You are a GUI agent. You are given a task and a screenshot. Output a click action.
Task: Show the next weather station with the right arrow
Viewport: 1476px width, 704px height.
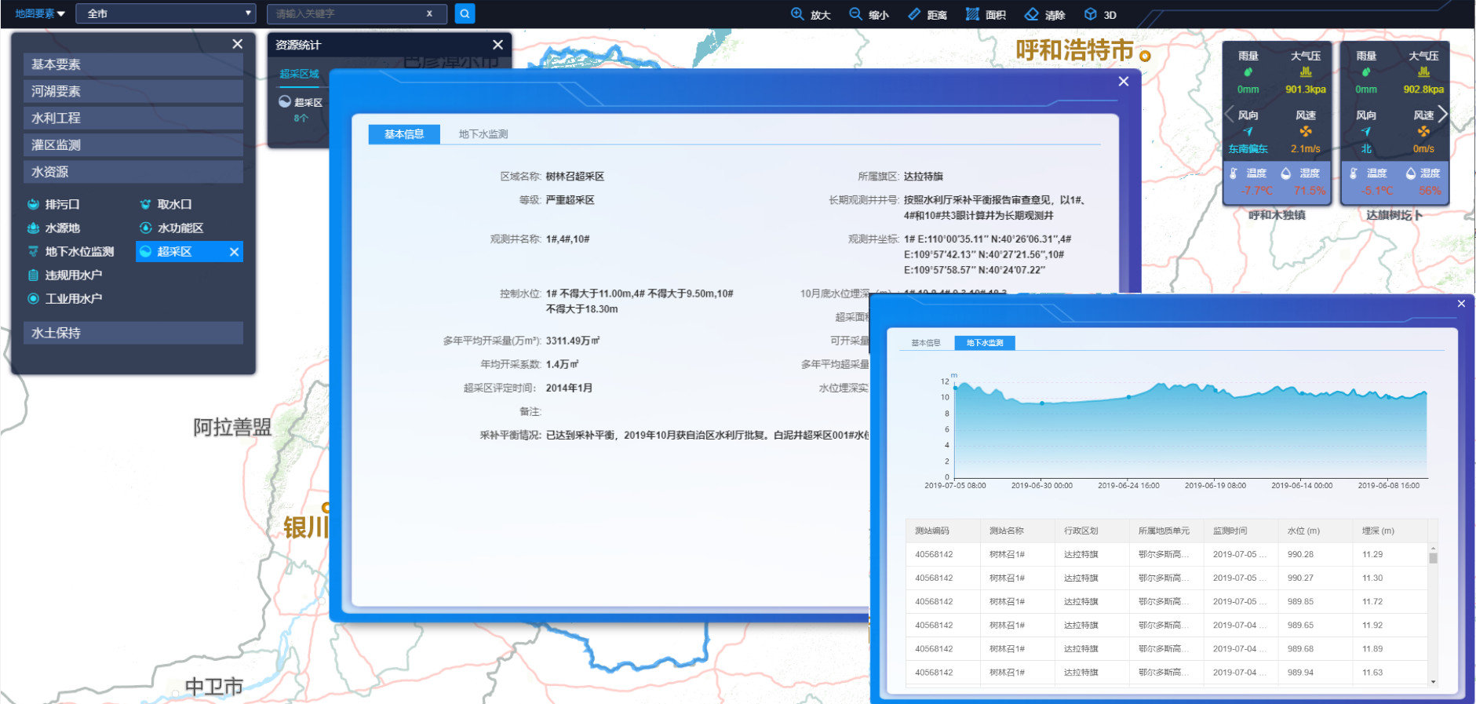coord(1442,115)
